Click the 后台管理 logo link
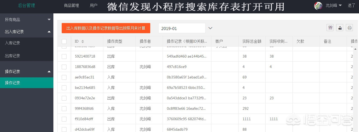 [x=26, y=5]
